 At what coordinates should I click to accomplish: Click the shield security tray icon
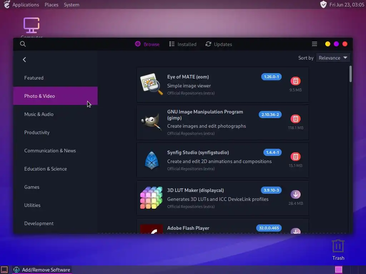click(323, 4)
